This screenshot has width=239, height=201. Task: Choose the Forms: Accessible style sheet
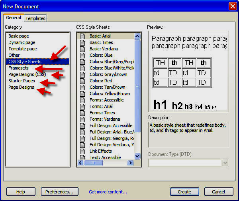coord(106,100)
